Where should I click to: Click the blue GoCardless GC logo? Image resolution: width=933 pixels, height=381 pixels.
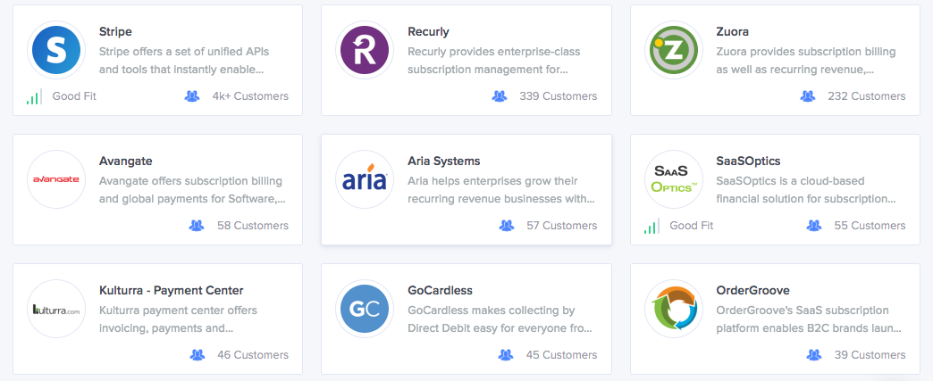(x=365, y=309)
